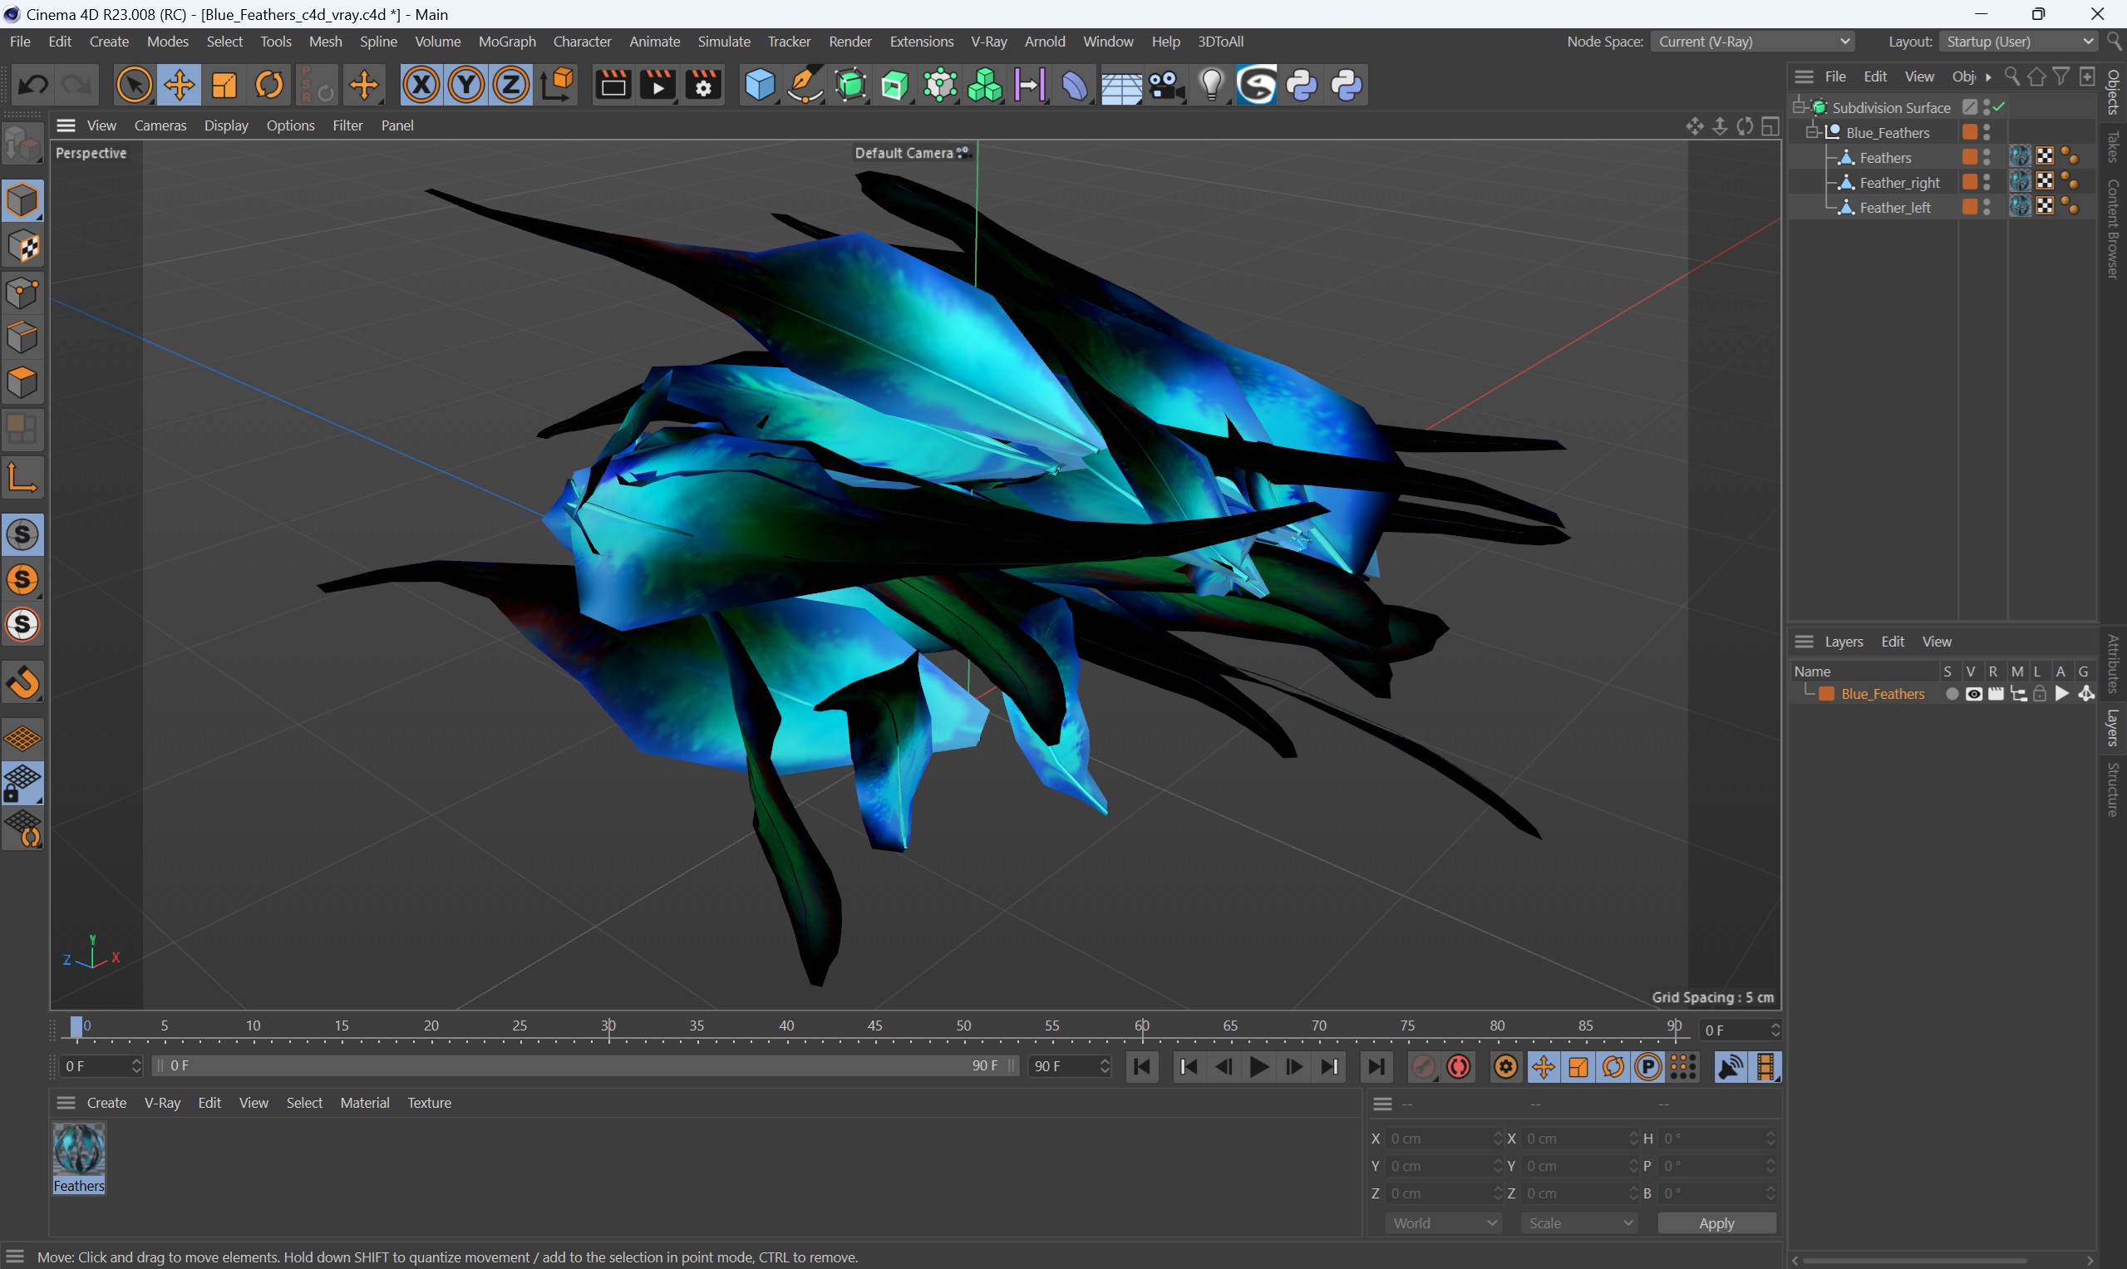Switch to Polygons mode icon
Screen dimensions: 2127x1269
pyautogui.click(x=23, y=382)
